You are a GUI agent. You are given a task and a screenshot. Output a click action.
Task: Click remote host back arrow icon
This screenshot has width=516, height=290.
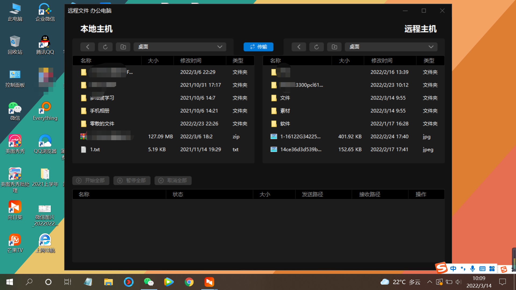[x=299, y=47]
